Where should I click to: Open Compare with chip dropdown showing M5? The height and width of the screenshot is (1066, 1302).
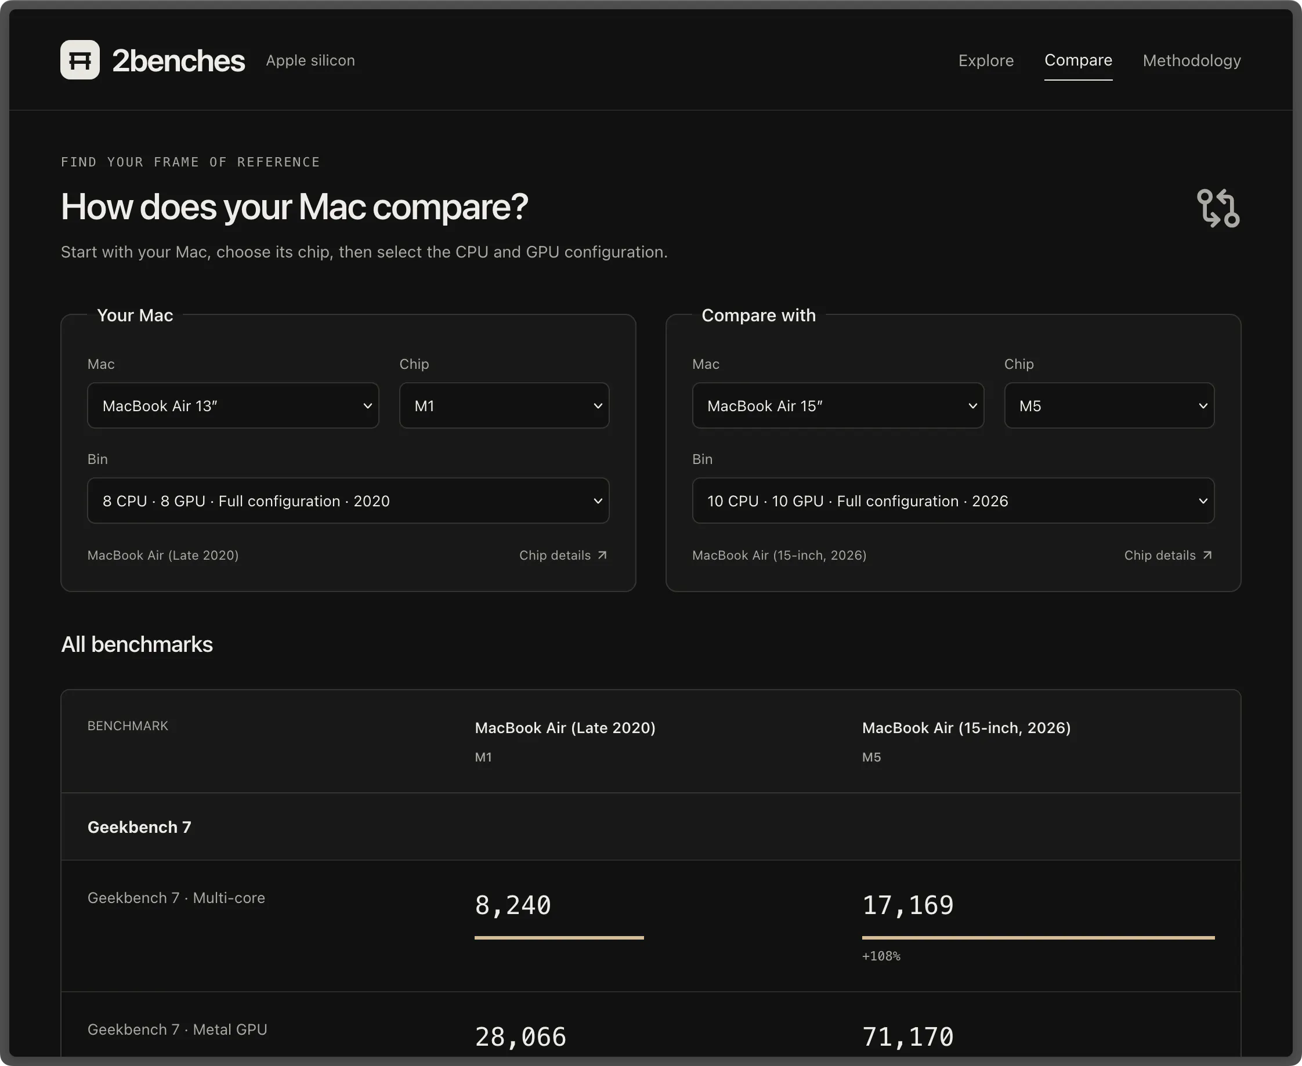[x=1109, y=406]
